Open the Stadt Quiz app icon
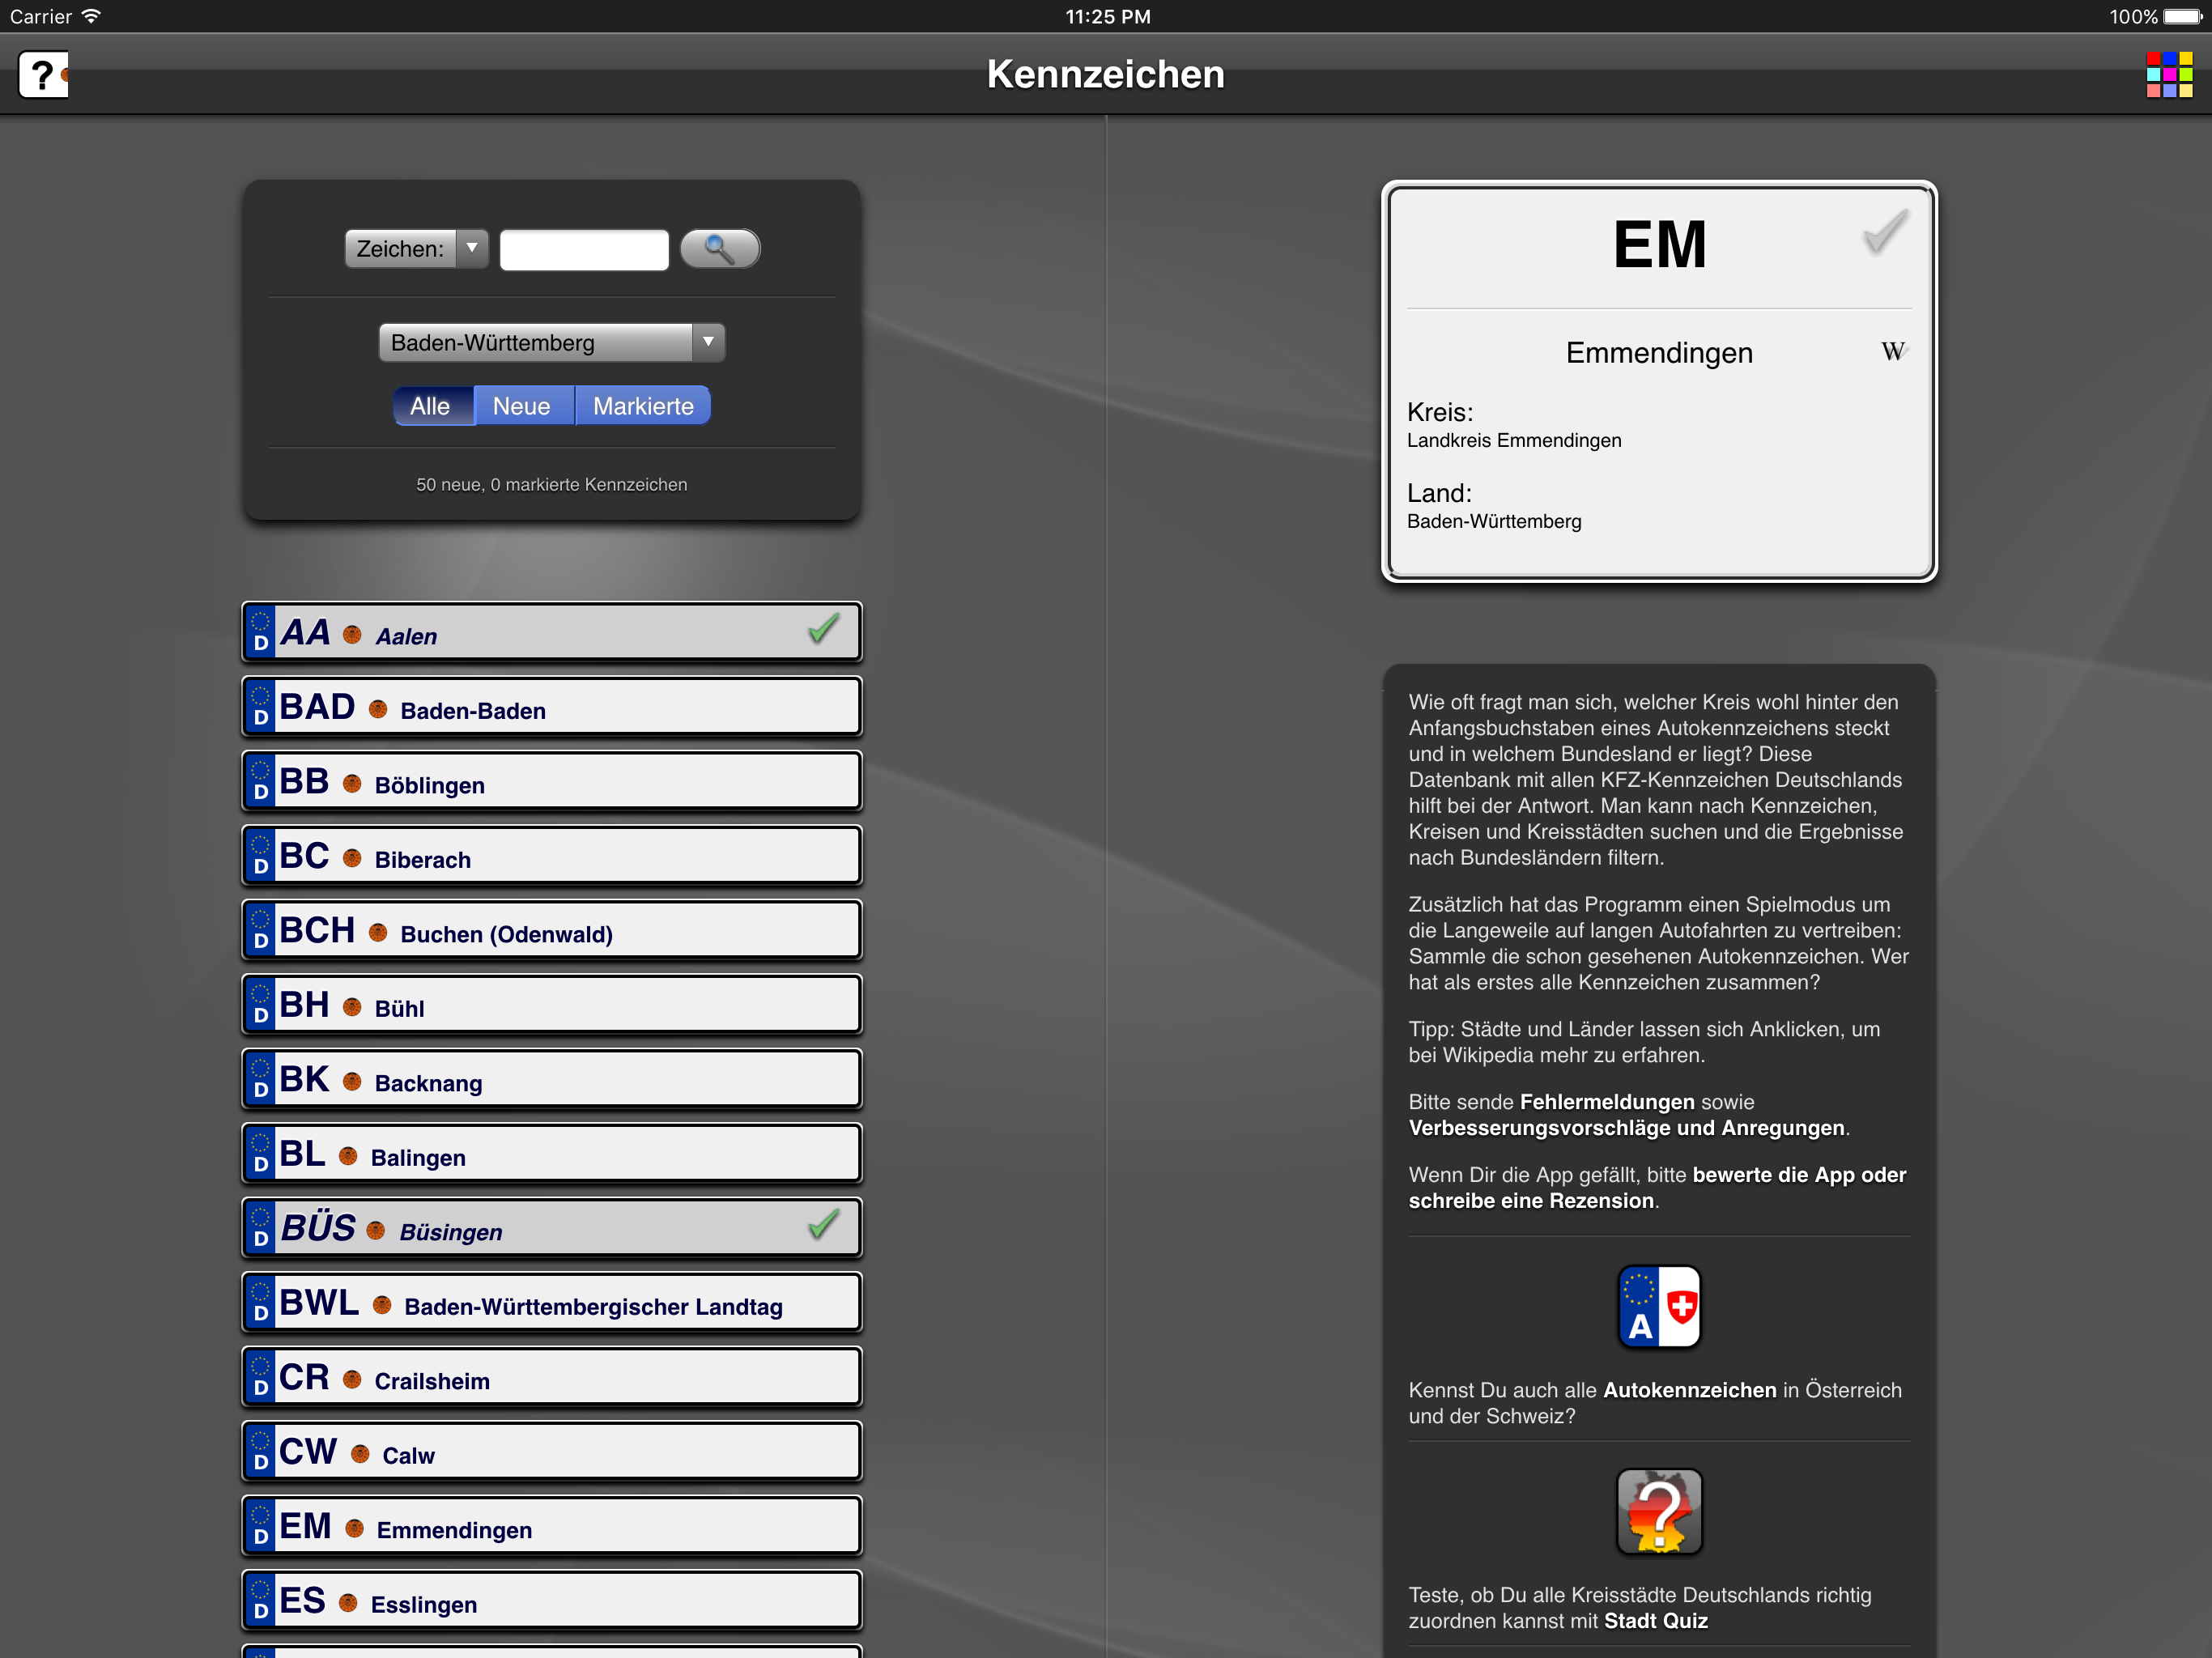This screenshot has height=1658, width=2212. coord(1659,1511)
